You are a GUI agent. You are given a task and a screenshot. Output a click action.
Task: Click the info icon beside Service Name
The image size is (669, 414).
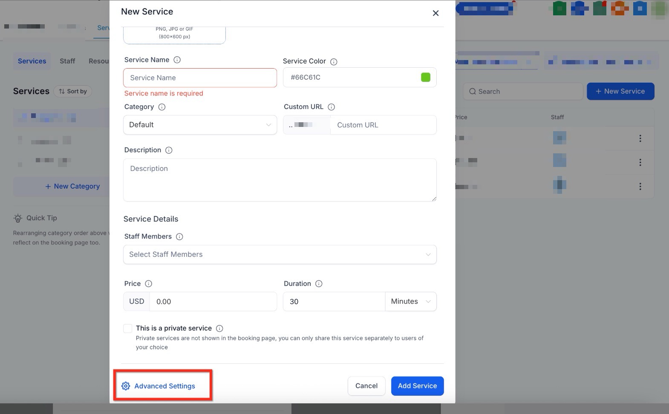(177, 60)
